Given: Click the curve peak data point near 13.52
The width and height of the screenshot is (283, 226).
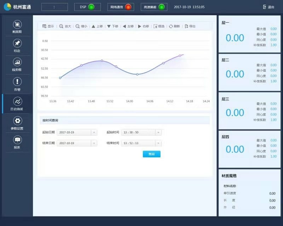Looking at the screenshot, I should click(102, 61).
